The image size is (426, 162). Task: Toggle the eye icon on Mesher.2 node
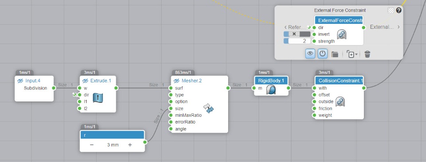pyautogui.click(x=176, y=81)
